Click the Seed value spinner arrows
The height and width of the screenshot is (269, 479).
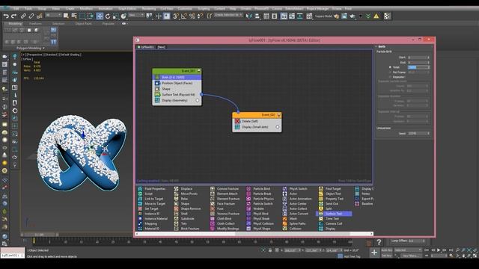[429, 133]
